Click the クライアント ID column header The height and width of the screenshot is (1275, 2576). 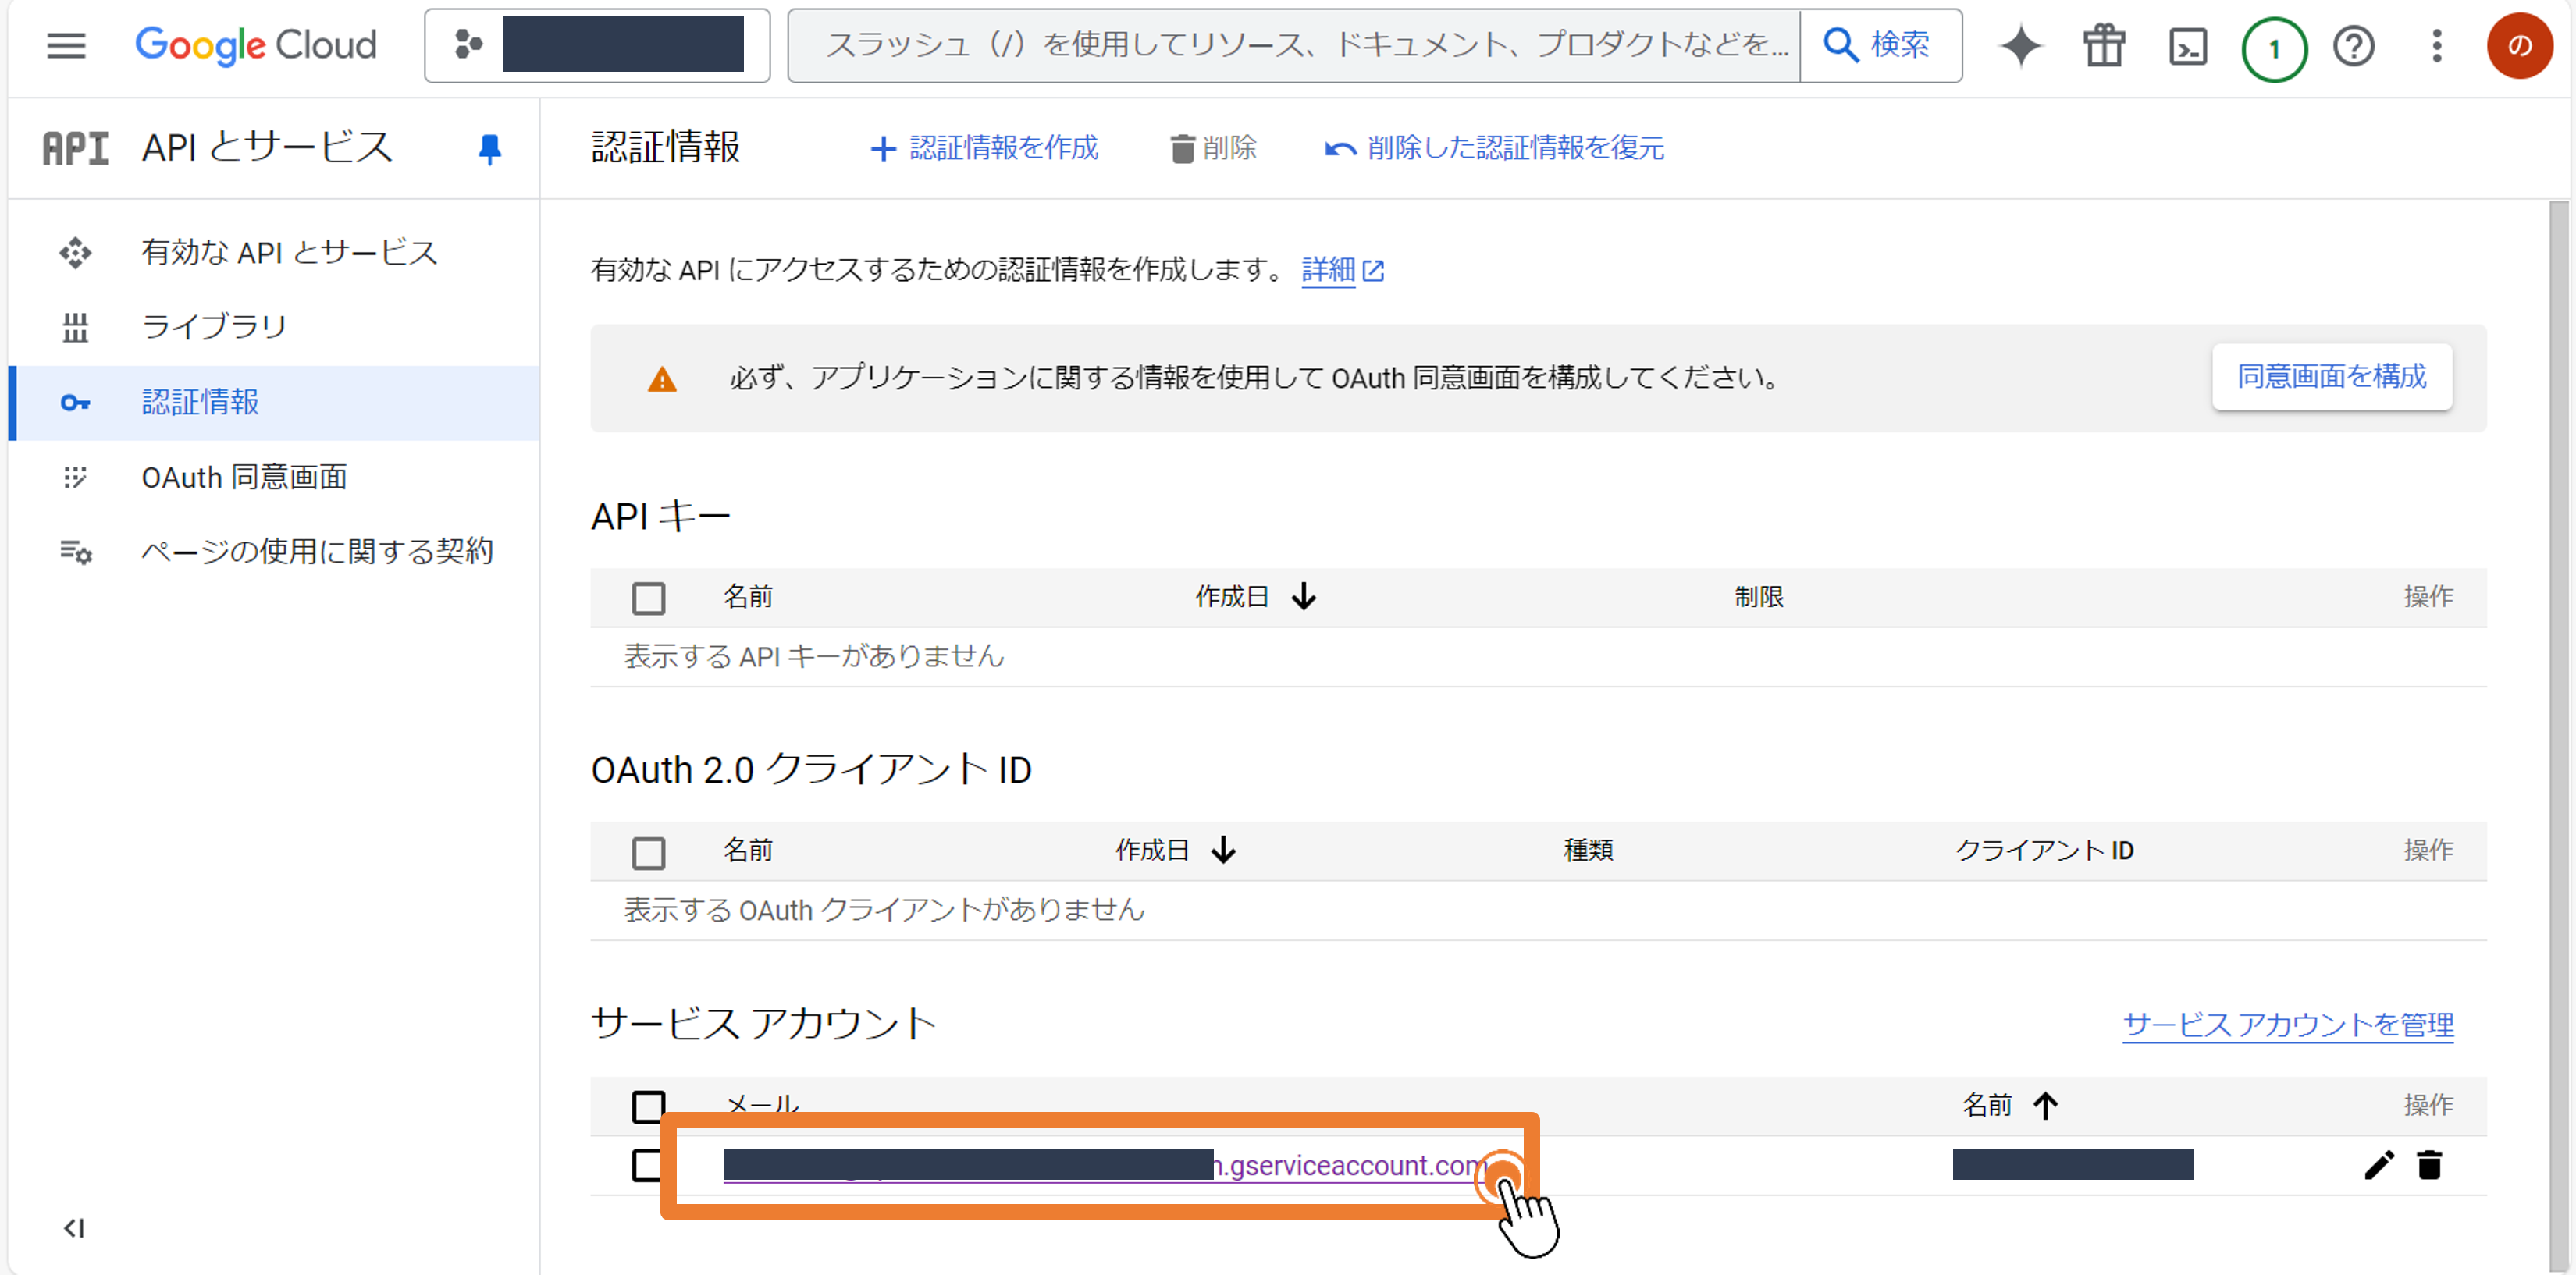pyautogui.click(x=2044, y=851)
